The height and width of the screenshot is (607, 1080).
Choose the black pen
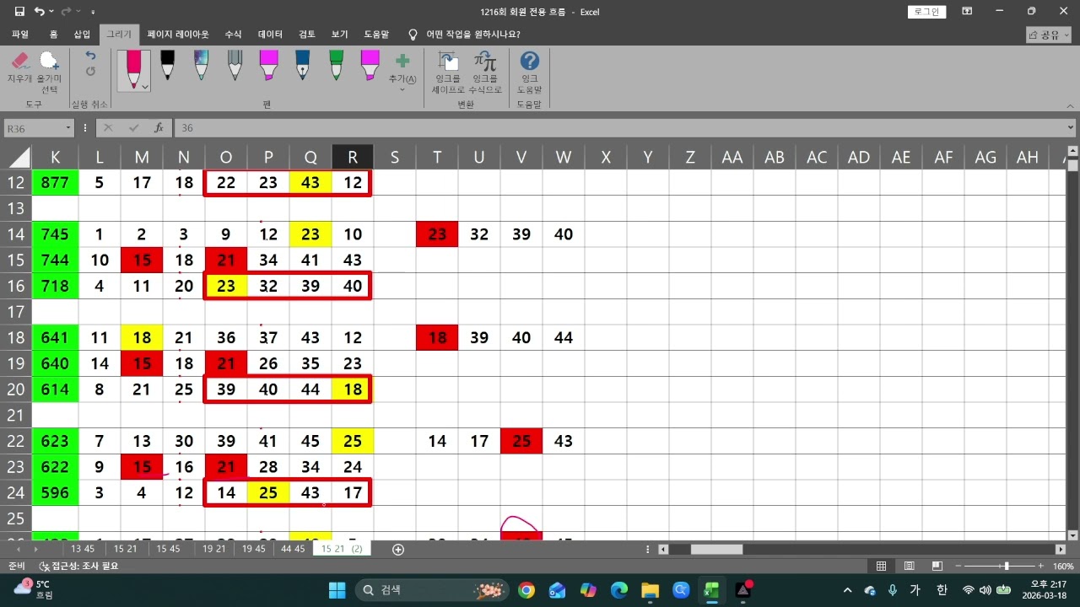pos(167,66)
